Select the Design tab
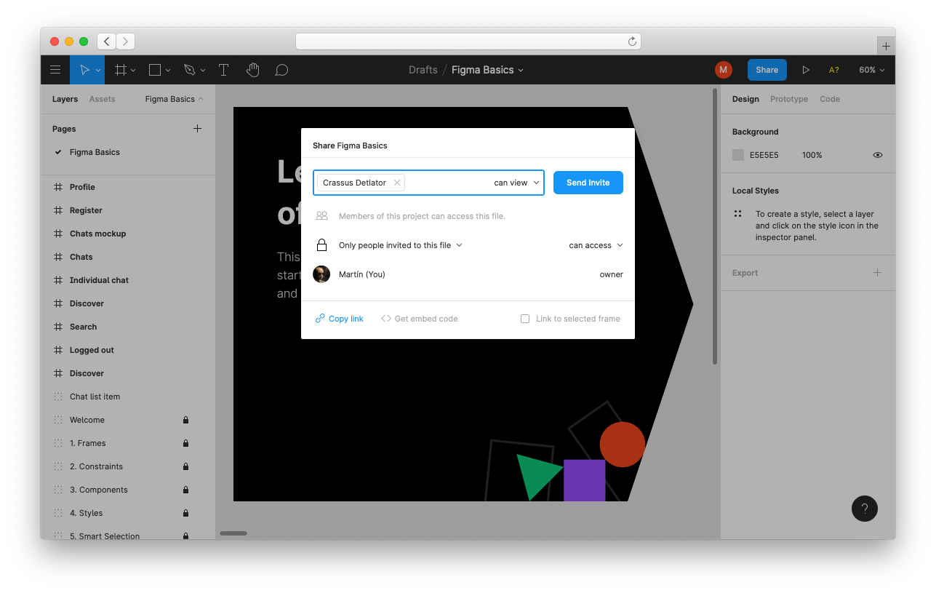 (x=745, y=99)
